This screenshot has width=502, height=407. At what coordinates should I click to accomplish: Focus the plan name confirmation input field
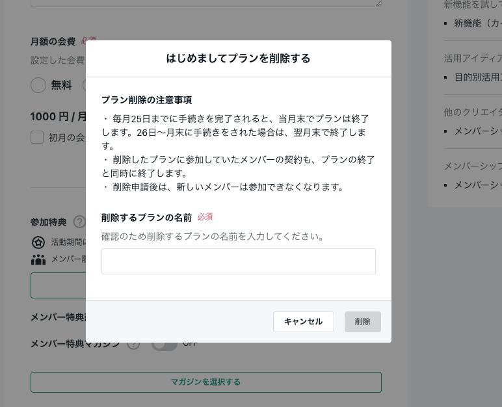point(238,261)
